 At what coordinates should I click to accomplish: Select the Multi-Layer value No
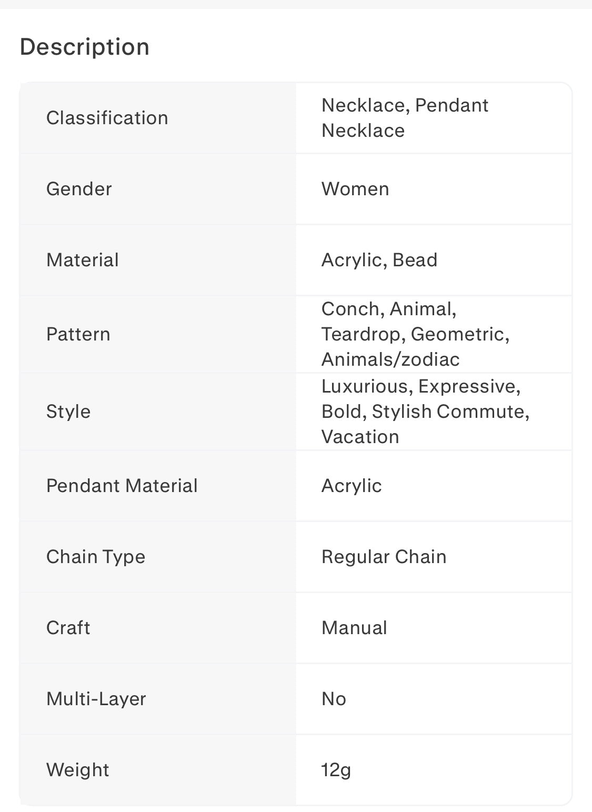334,699
